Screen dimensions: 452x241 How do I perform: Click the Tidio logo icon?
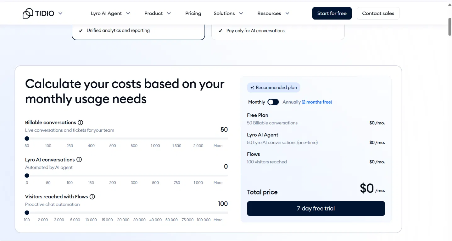point(28,13)
